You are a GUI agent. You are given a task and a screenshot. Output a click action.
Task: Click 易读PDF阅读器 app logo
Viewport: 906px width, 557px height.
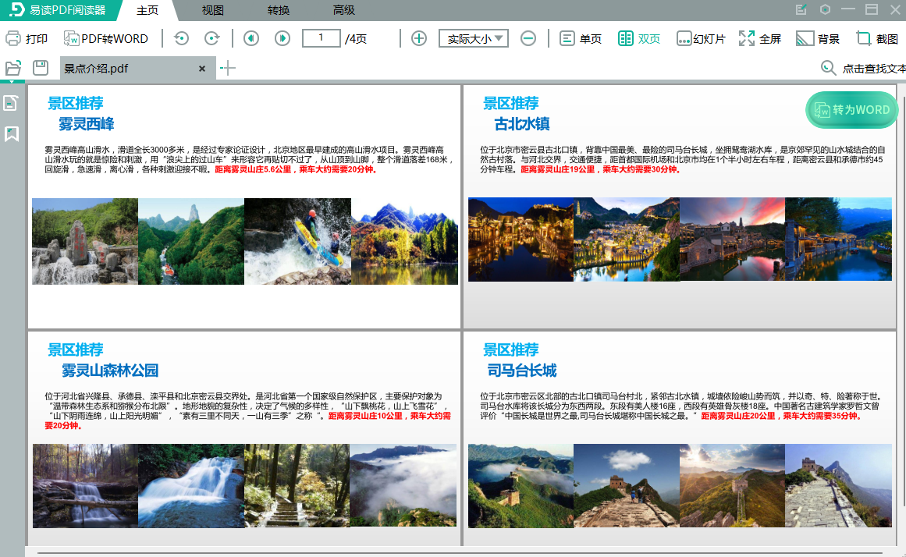point(58,10)
